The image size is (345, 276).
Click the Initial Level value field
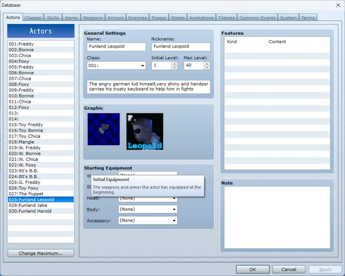pyautogui.click(x=162, y=65)
